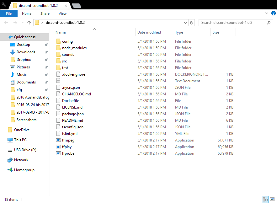Select USB Drive (F:) in sidebar
This screenshot has width=277, height=203.
point(25,150)
